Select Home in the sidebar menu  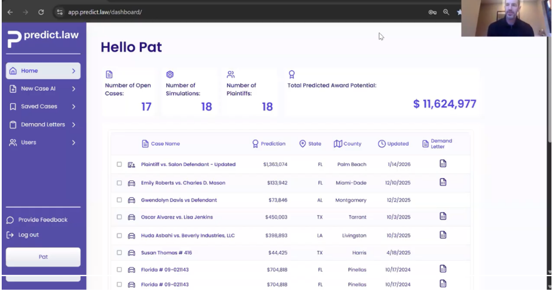pyautogui.click(x=30, y=71)
